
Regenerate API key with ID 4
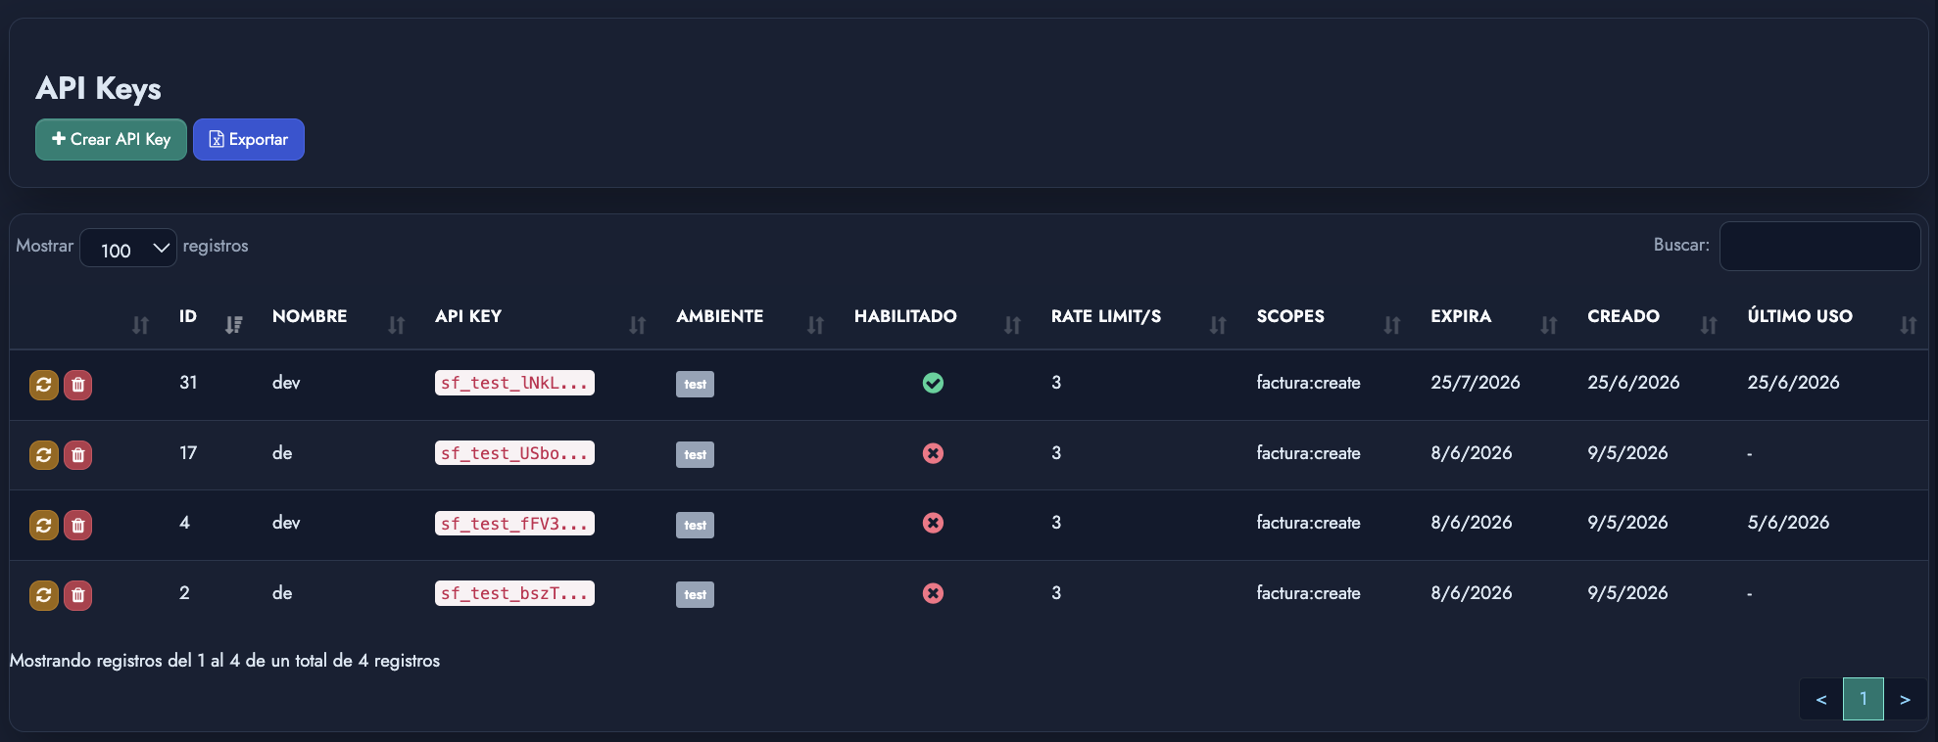(44, 526)
